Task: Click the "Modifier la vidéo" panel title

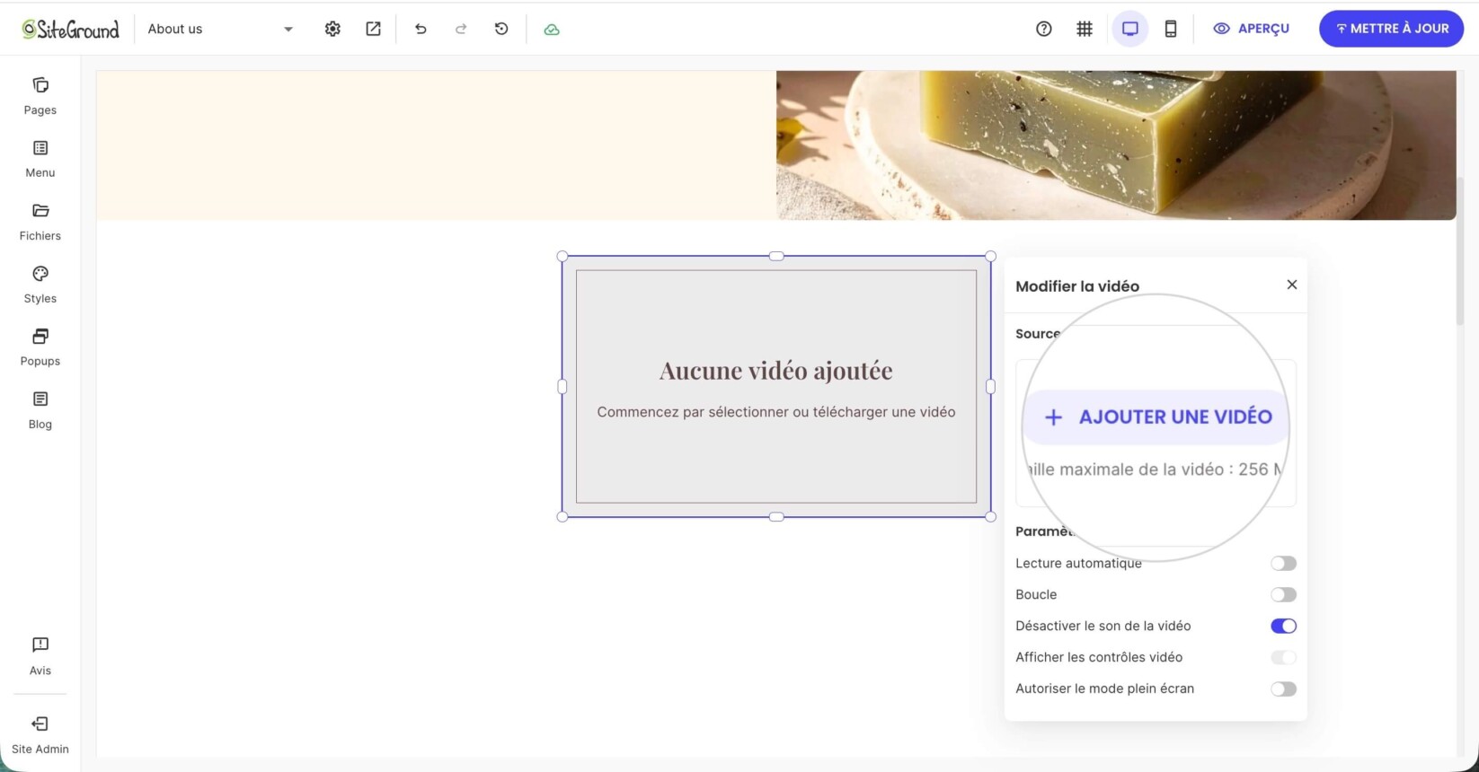Action: 1077,286
